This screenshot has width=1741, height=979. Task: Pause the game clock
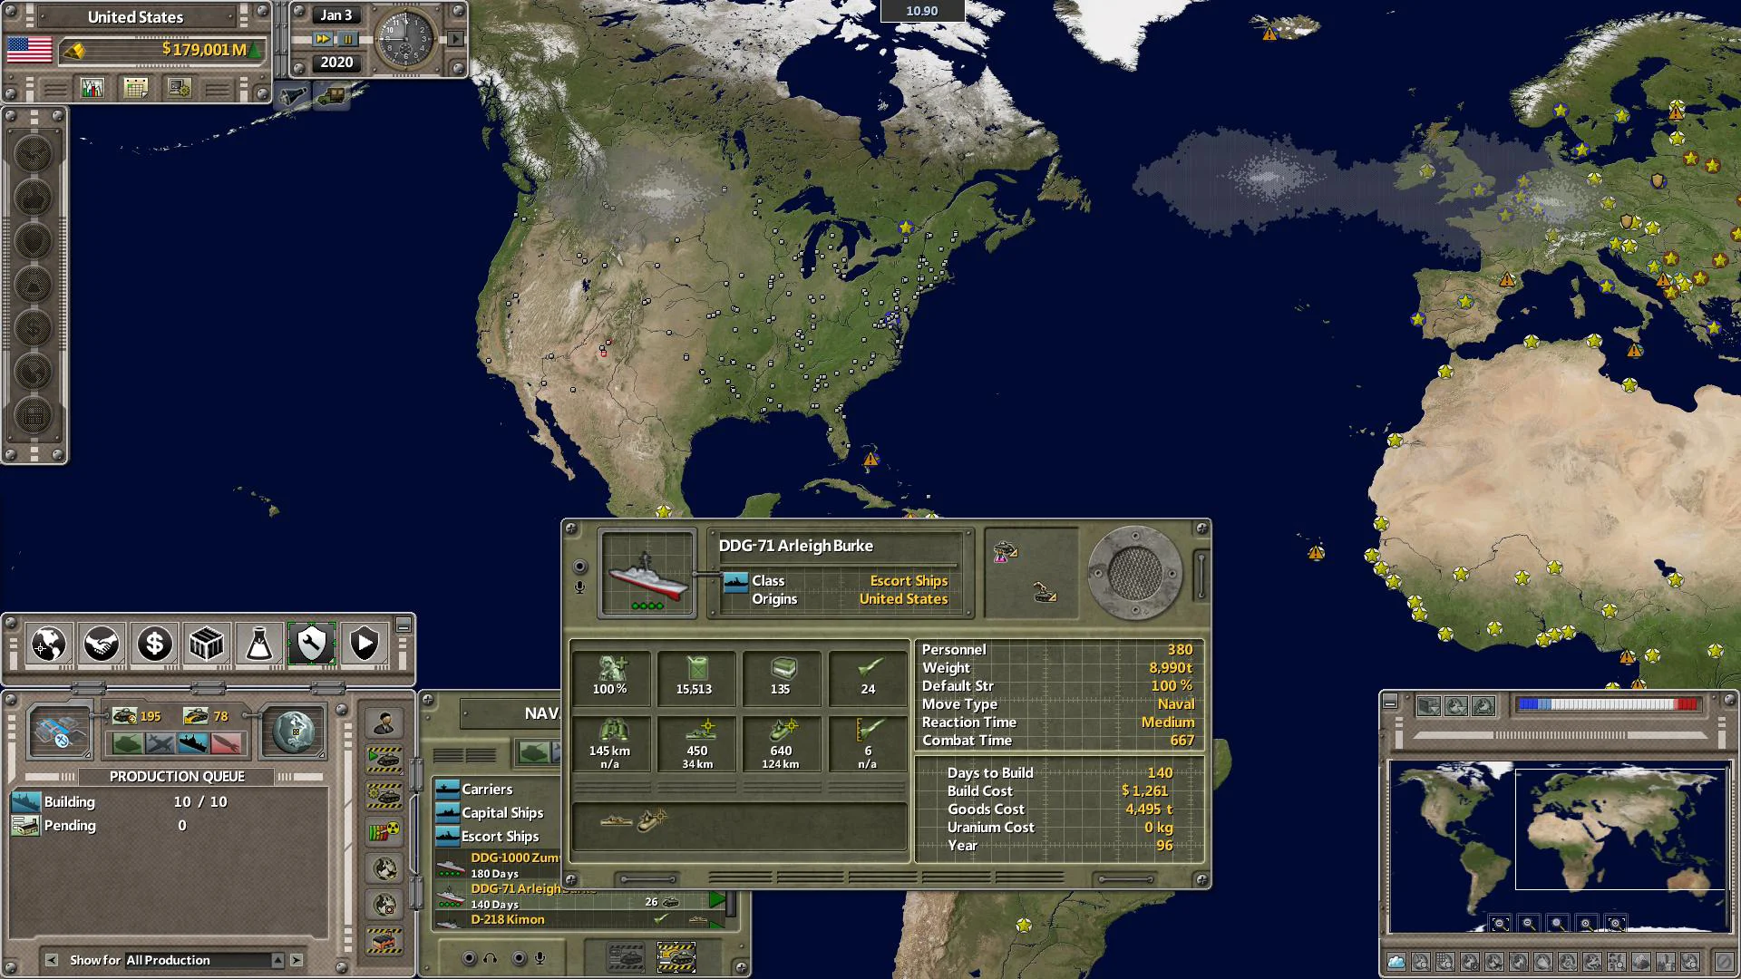point(347,39)
